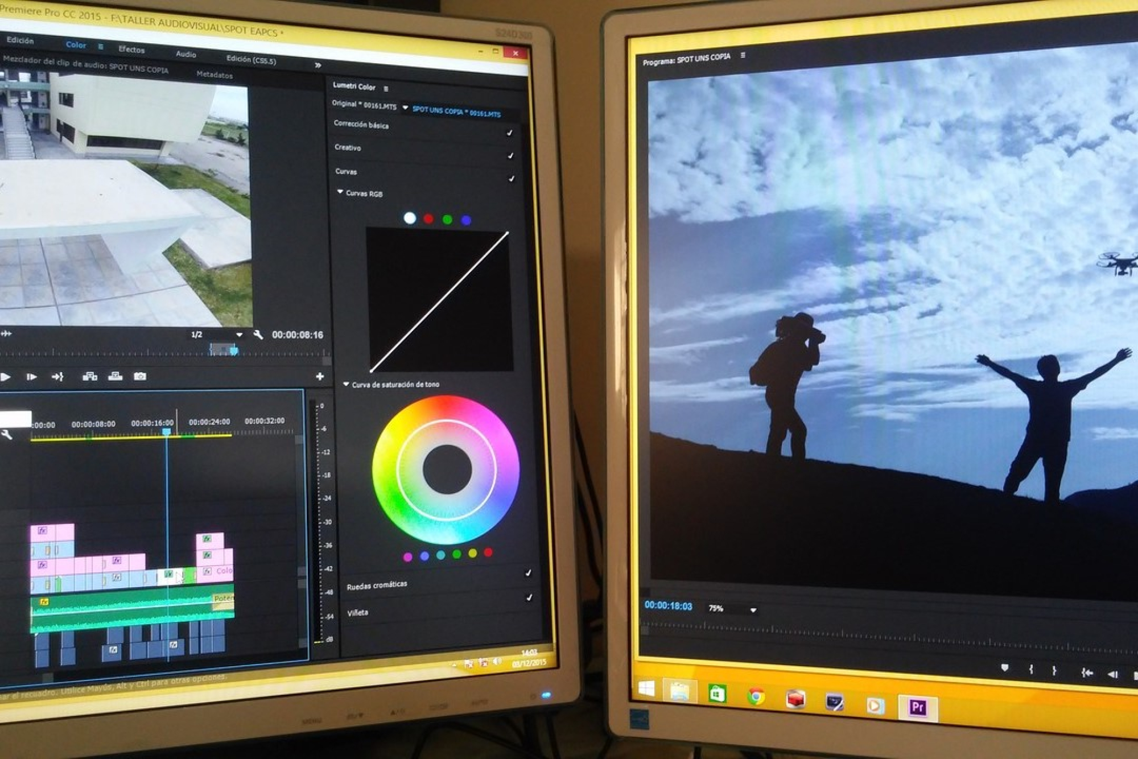Image resolution: width=1138 pixels, height=759 pixels.
Task: Open the Lumetri Color panel menu icon
Action: pyautogui.click(x=386, y=89)
